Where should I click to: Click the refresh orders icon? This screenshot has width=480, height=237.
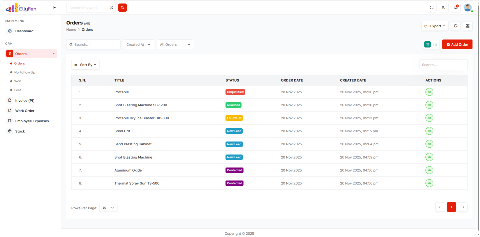coord(455,26)
